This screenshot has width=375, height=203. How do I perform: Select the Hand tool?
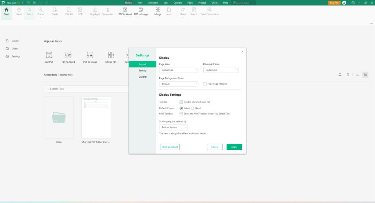pos(19,11)
